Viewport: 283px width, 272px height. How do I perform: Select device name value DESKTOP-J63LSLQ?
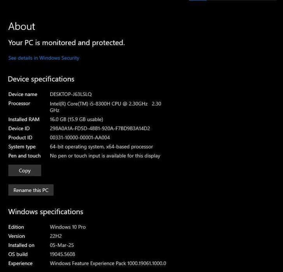[71, 94]
